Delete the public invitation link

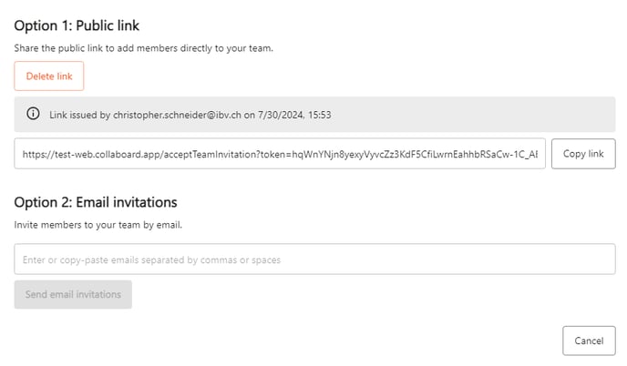[49, 76]
